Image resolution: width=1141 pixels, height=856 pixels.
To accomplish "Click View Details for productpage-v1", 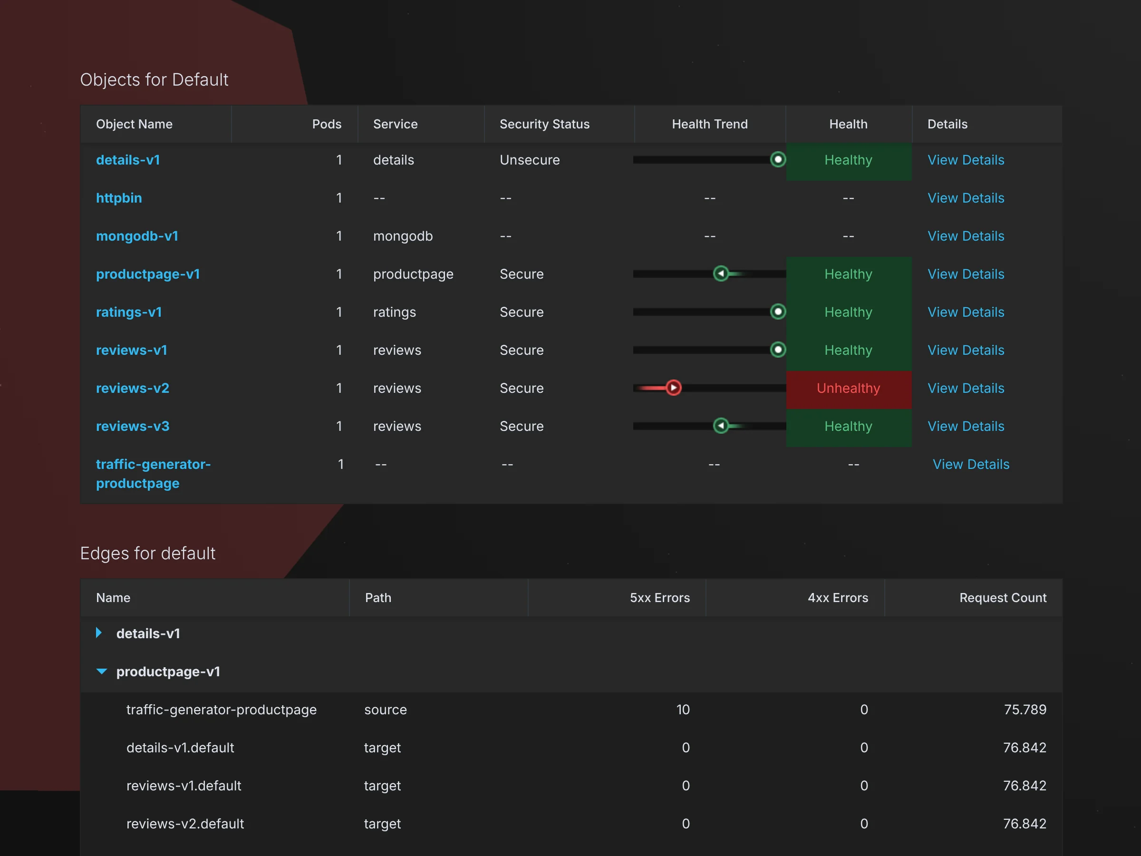I will 966,274.
